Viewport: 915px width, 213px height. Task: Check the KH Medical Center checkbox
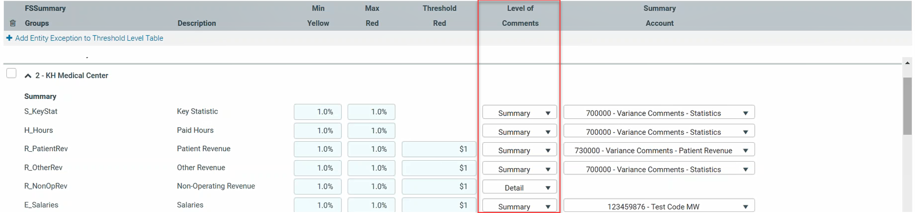(11, 73)
